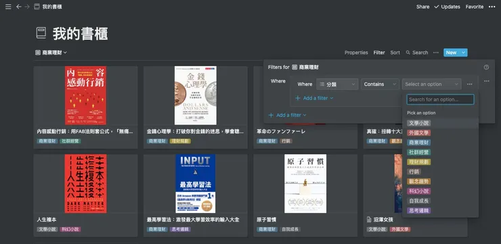This screenshot has height=244, width=501.
Task: Go back with the left arrow
Action: pos(19,7)
